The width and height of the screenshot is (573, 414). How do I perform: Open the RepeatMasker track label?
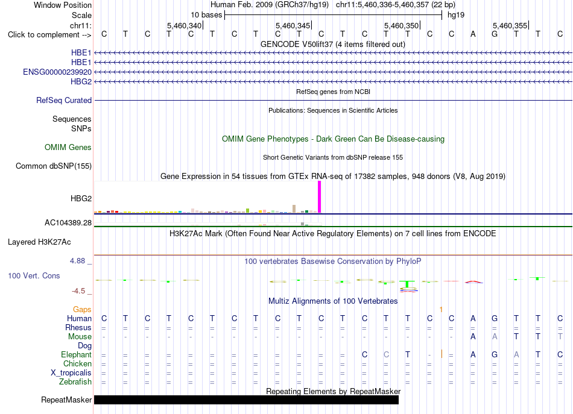(66, 400)
